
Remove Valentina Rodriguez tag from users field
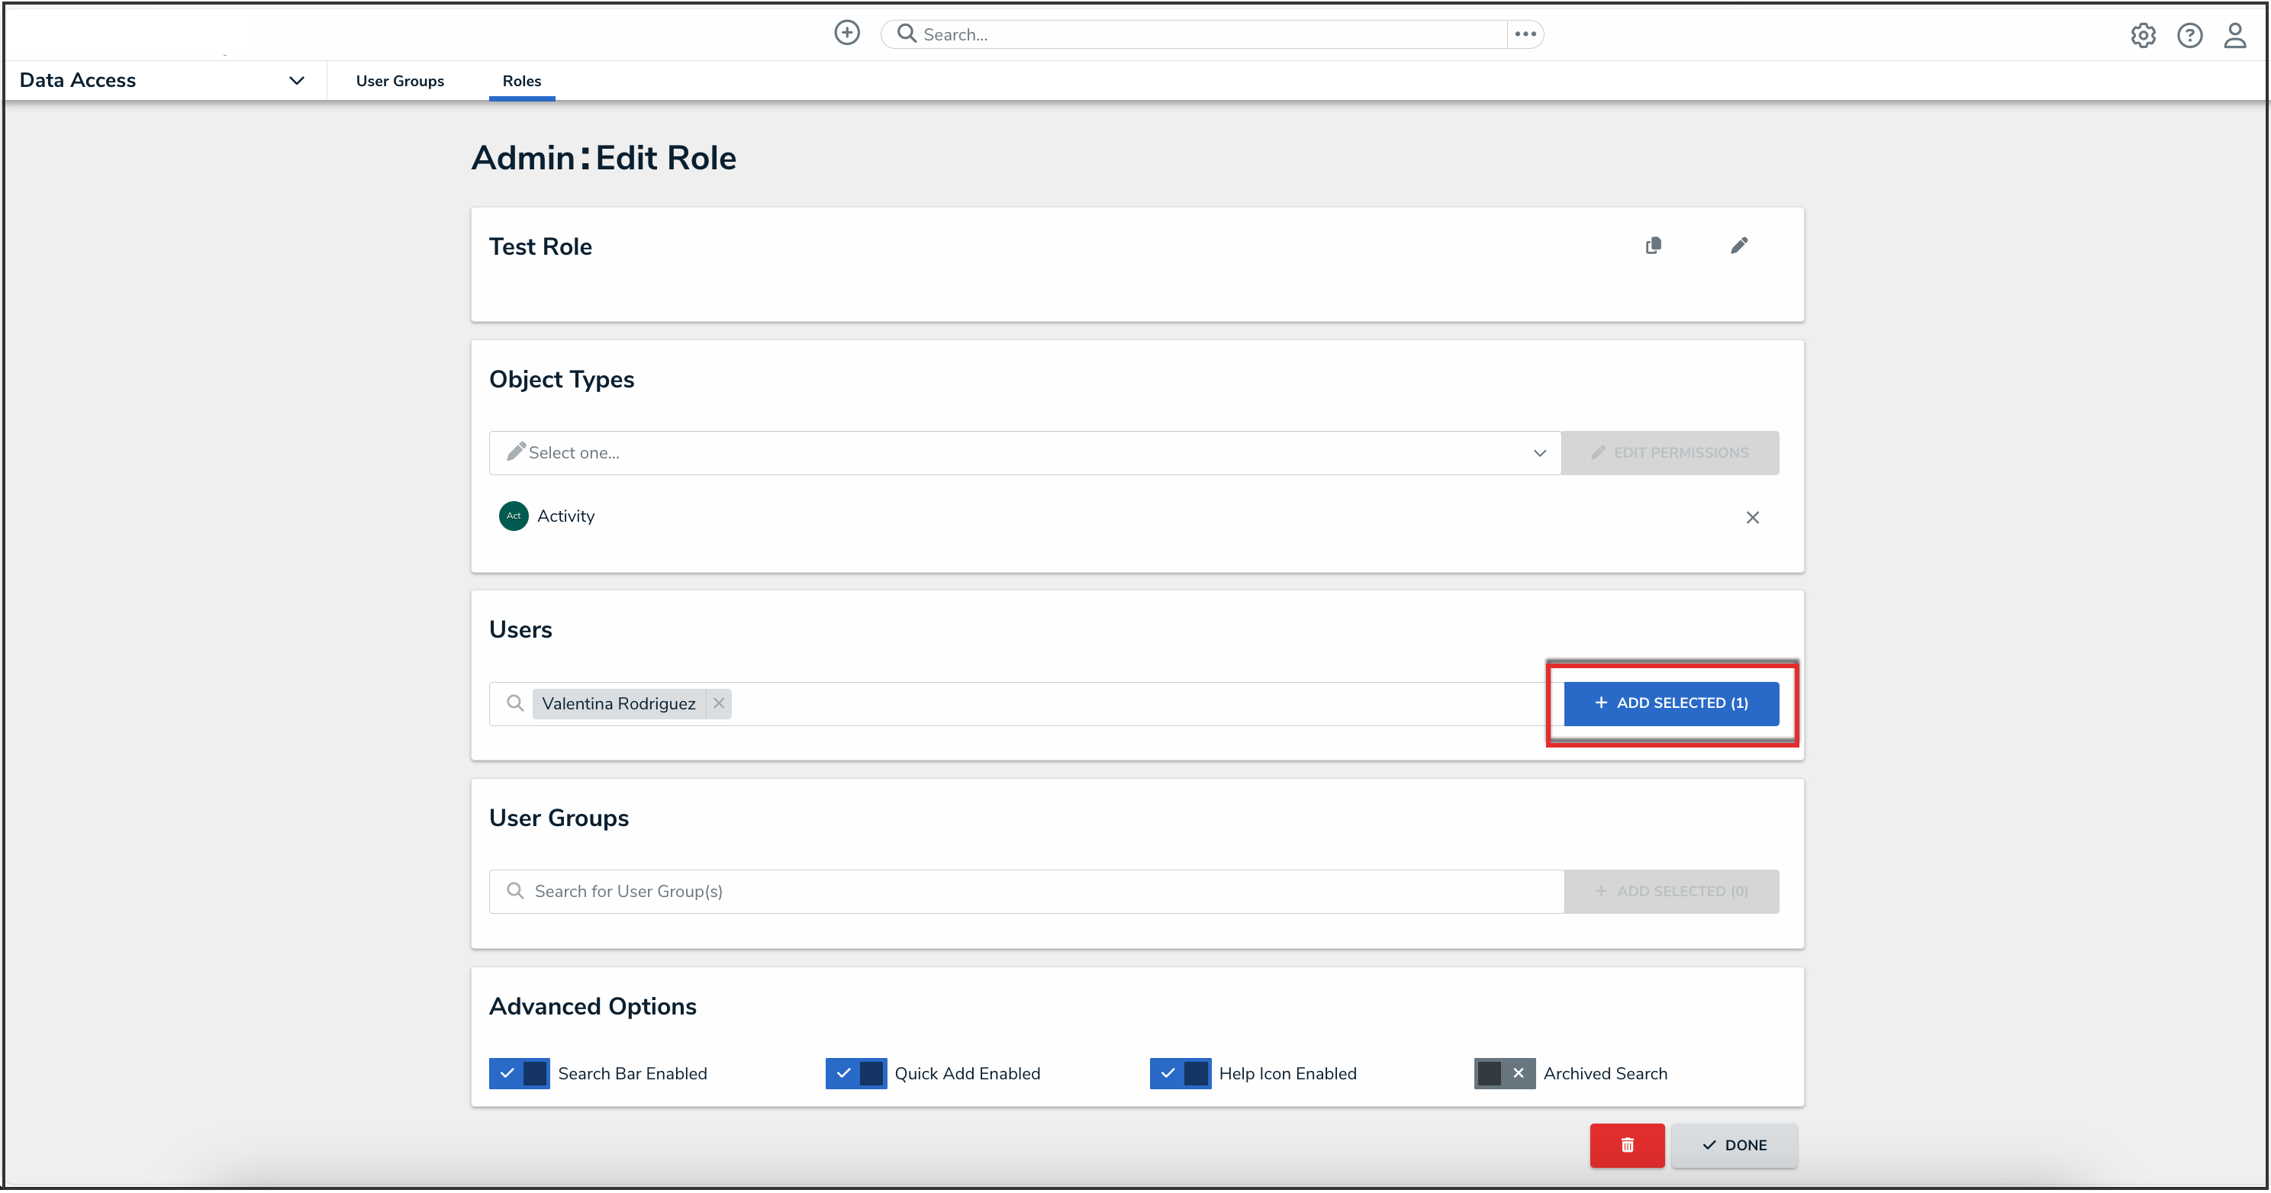(719, 703)
